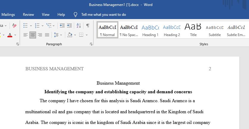Sort text with the A-Z icon
The image size is (249, 129).
(79, 26)
